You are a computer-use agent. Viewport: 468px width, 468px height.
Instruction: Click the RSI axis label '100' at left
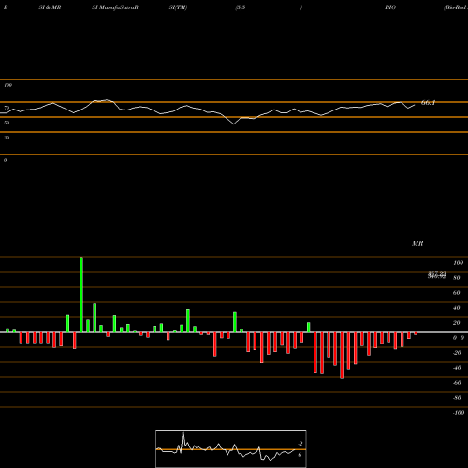tap(7, 85)
